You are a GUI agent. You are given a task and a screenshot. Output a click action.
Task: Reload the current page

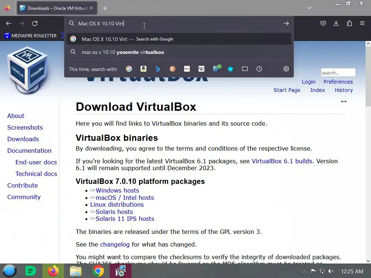(35, 24)
